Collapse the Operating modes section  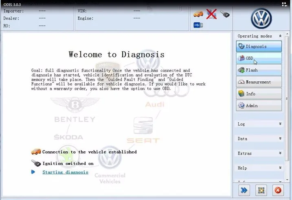pos(280,36)
